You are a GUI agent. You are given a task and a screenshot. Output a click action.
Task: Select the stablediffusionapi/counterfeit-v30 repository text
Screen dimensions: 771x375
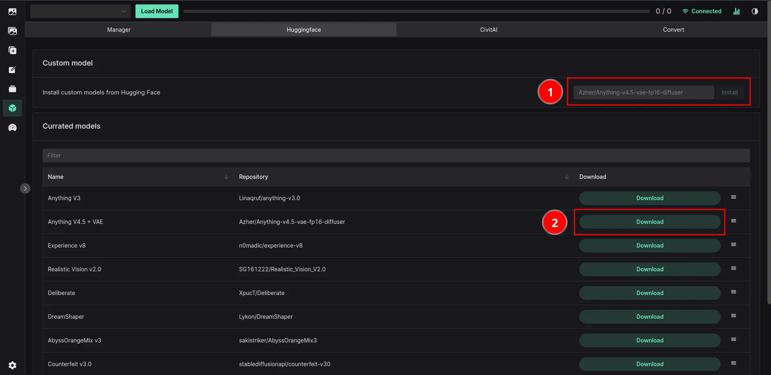[285, 364]
